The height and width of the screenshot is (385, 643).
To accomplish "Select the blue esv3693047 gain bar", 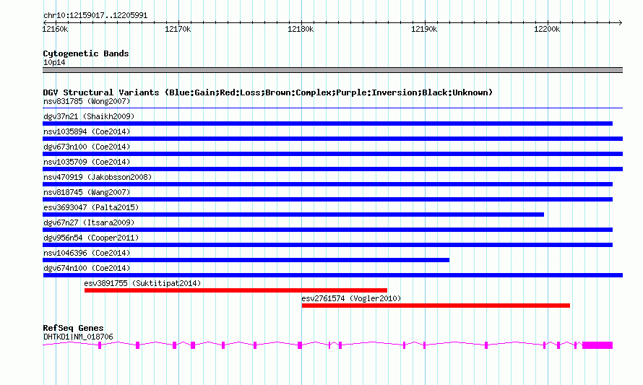I will (x=293, y=215).
